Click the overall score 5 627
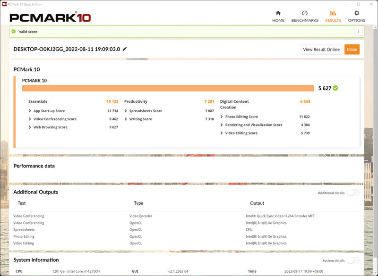Image resolution: width=378 pixels, height=276 pixels. click(x=325, y=88)
